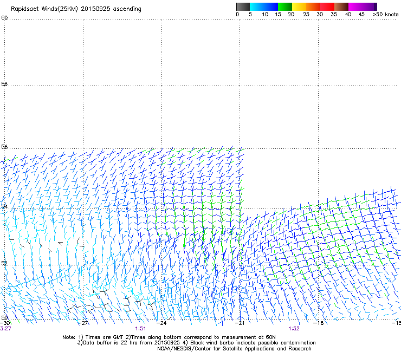Click longitude label '-21' on bottom axis
This screenshot has width=401, height=352.
coord(240,323)
